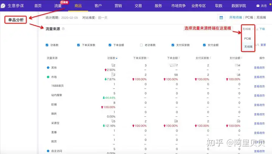Open the 流量 tab
The image size is (272, 154).
(58, 6)
